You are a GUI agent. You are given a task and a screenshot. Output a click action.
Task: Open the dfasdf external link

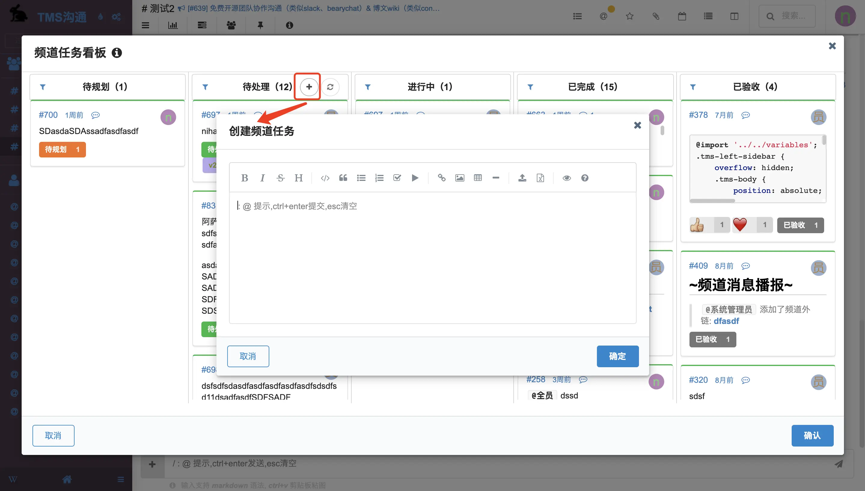[726, 321]
